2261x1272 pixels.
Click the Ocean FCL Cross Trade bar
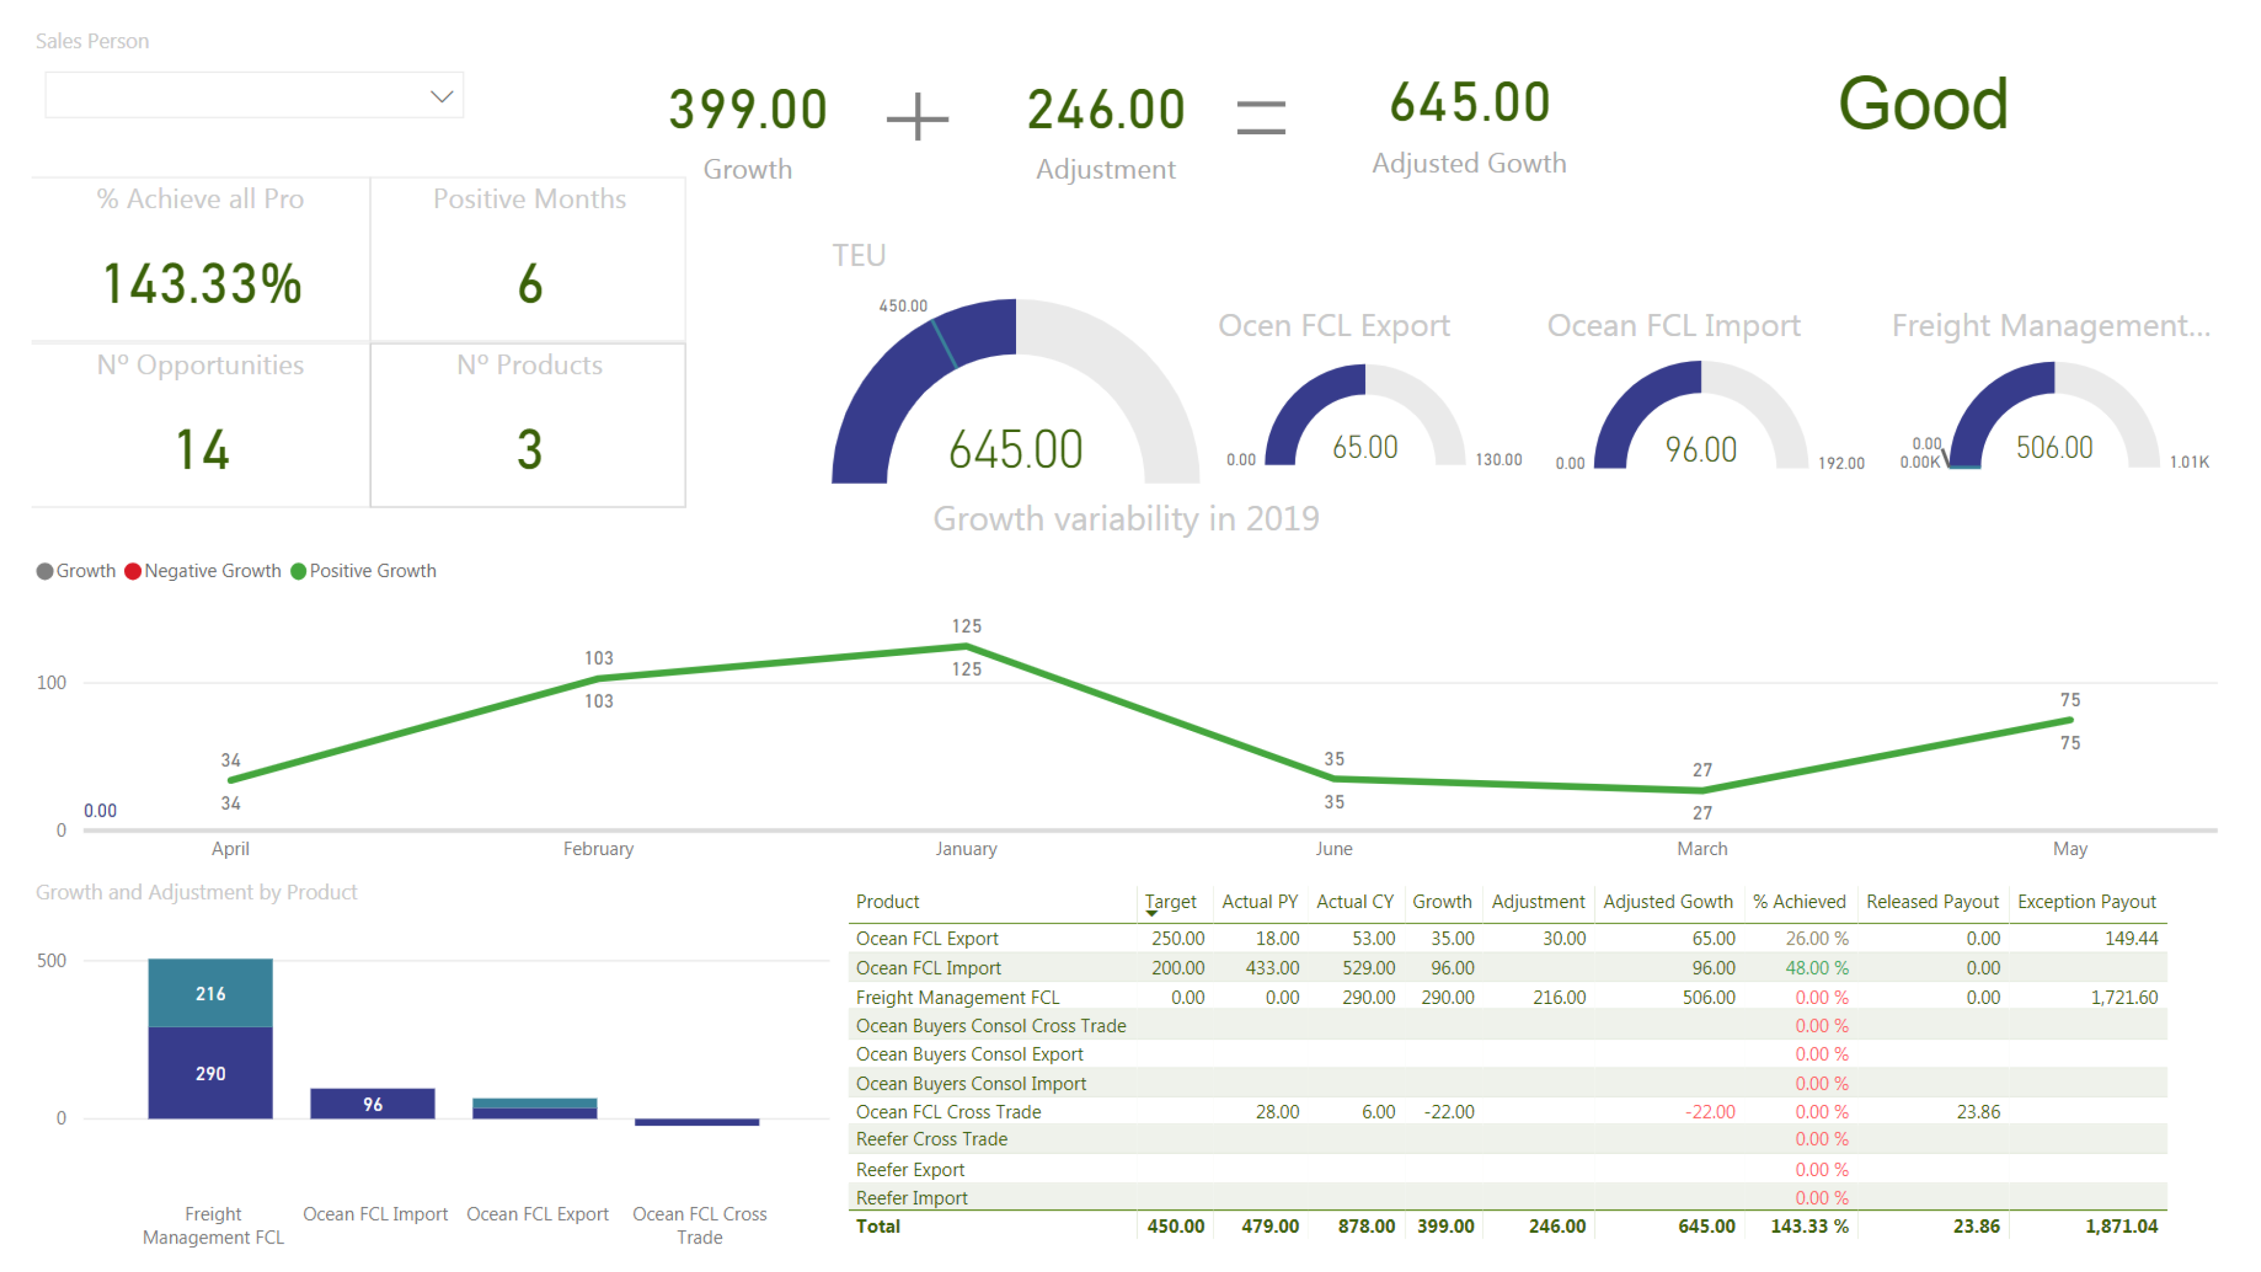(x=697, y=1122)
